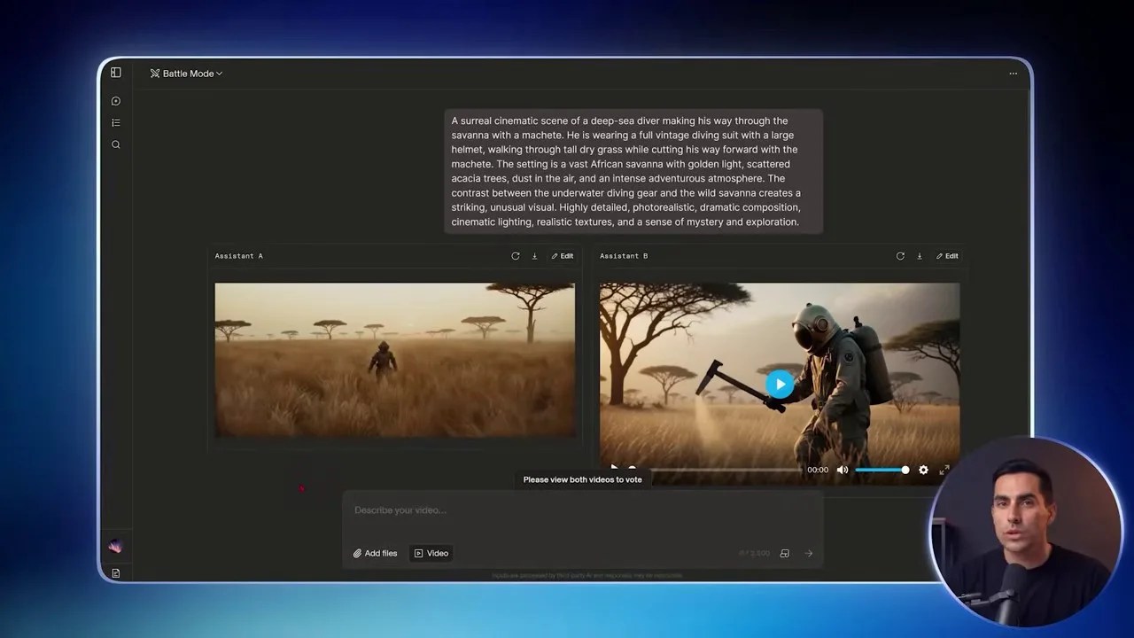Regenerate Assistant A's video

[x=516, y=256]
